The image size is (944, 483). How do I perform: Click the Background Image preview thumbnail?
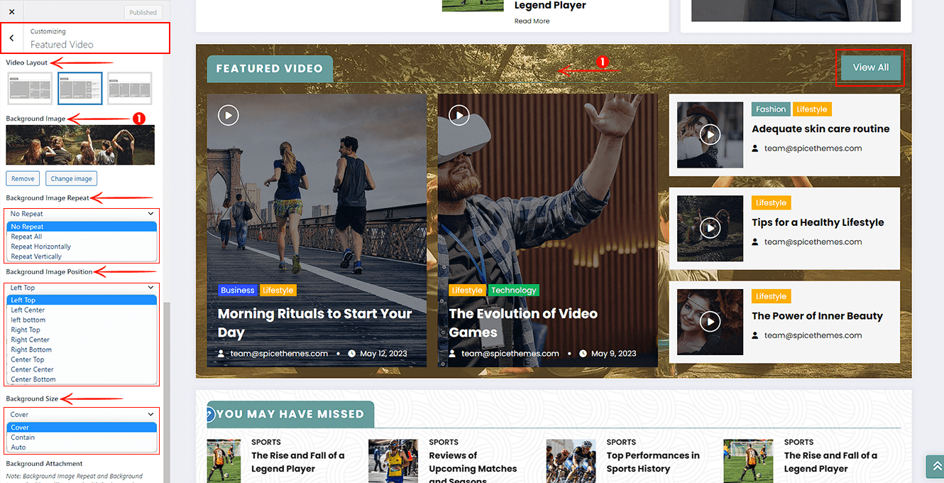pyautogui.click(x=80, y=146)
